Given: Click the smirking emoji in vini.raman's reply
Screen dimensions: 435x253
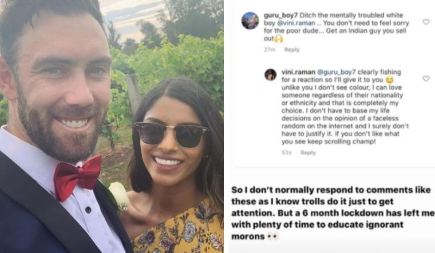Looking at the screenshot, I should 390,80.
